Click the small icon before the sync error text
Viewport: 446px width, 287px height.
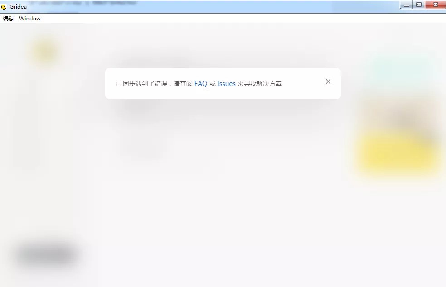pos(118,84)
